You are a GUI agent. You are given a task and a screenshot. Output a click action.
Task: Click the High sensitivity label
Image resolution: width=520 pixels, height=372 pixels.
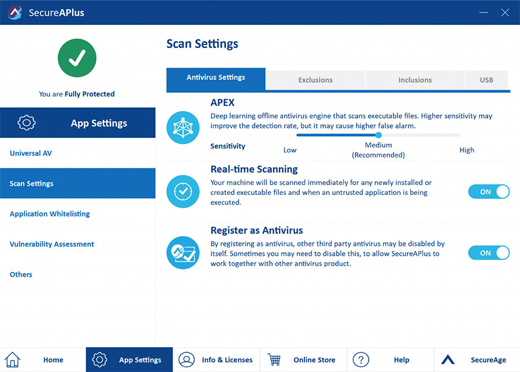(467, 150)
